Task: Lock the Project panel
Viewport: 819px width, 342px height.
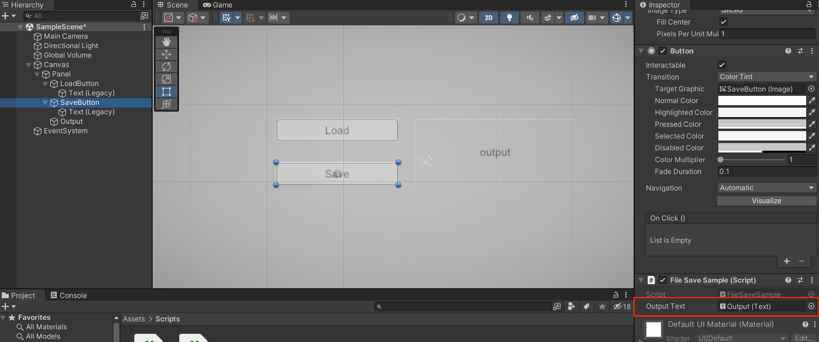Action: [616, 295]
